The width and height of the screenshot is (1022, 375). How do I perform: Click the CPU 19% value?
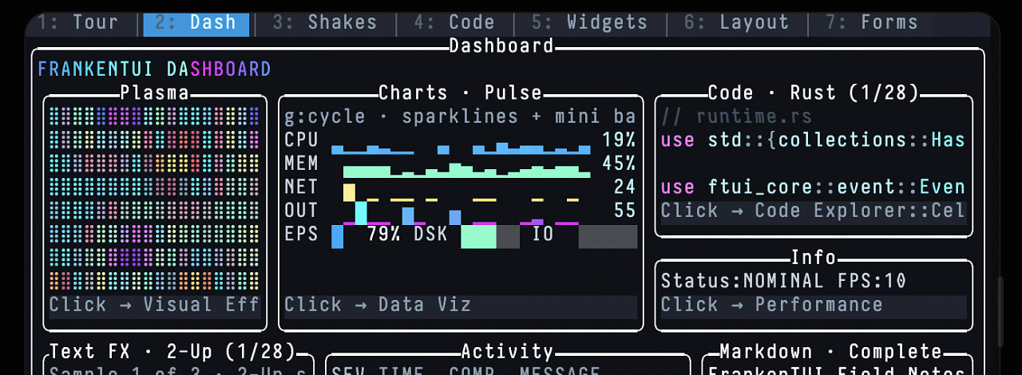coord(620,141)
